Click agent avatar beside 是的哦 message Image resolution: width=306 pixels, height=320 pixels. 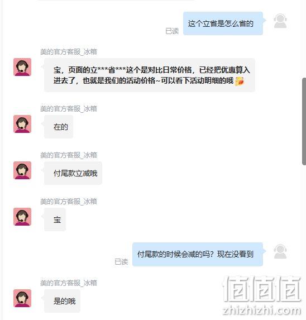tap(22, 298)
